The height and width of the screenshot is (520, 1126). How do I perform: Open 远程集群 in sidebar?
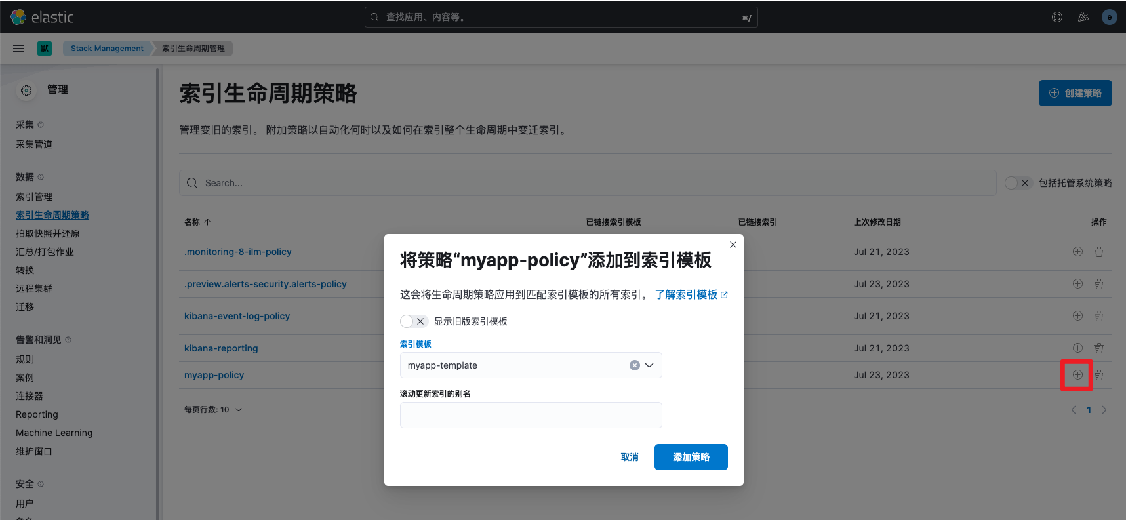[x=34, y=289]
